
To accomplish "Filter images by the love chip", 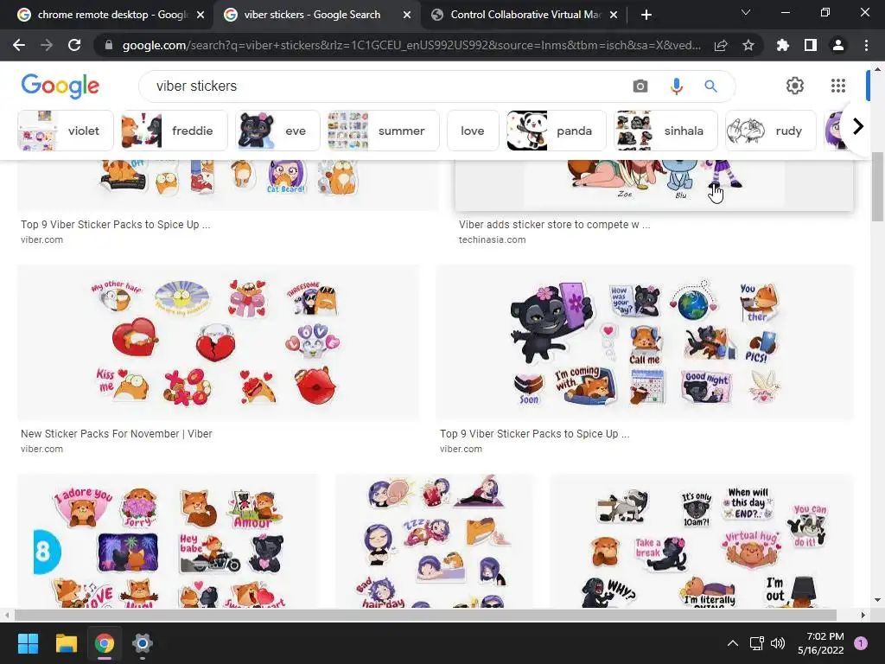I will point(473,131).
